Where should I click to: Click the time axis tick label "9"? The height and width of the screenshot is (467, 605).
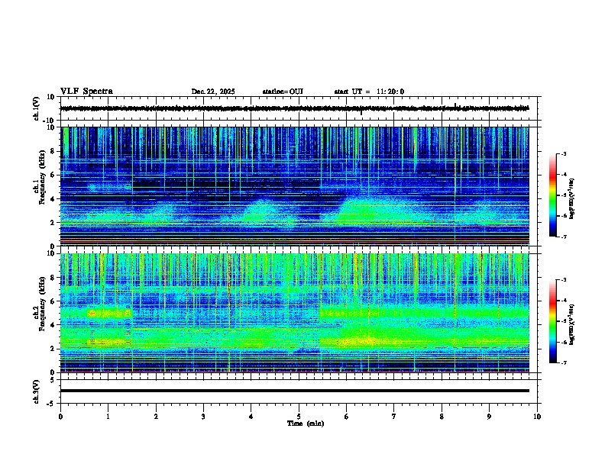click(x=489, y=417)
